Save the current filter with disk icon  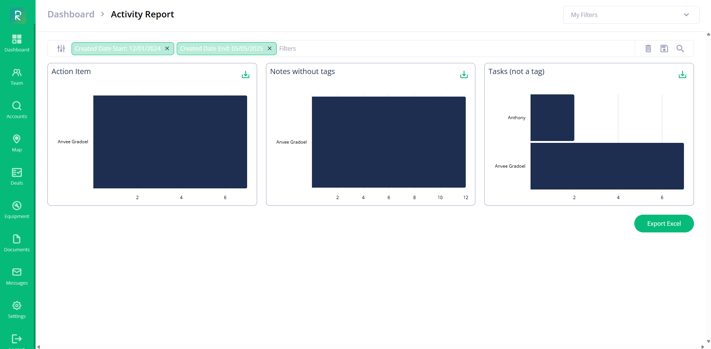(664, 48)
